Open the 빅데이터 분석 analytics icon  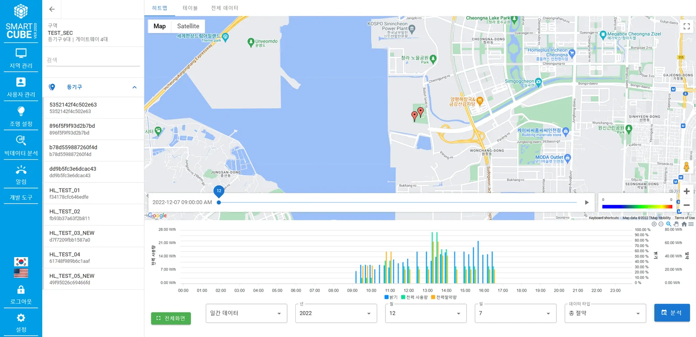click(x=21, y=140)
